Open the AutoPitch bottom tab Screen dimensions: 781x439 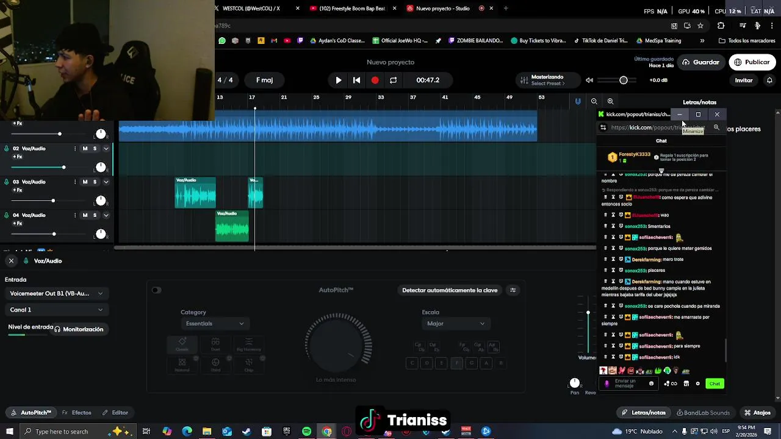[32, 413]
